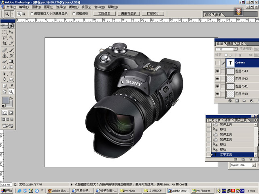Select the Move tool in the toolbox
Viewport: 259px width, 194px height.
pyautogui.click(x=11, y=32)
